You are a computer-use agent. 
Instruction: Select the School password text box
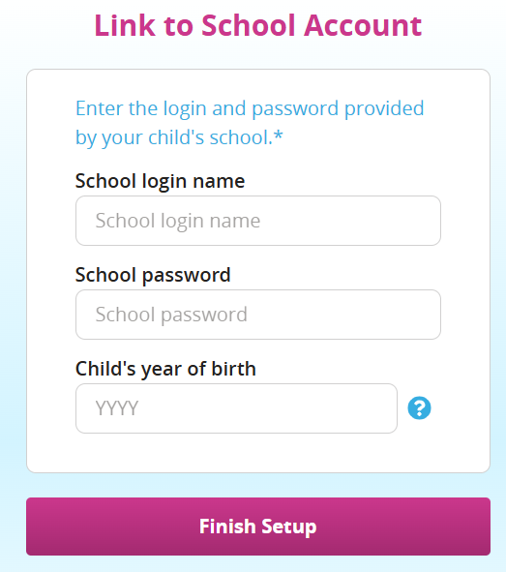point(258,315)
